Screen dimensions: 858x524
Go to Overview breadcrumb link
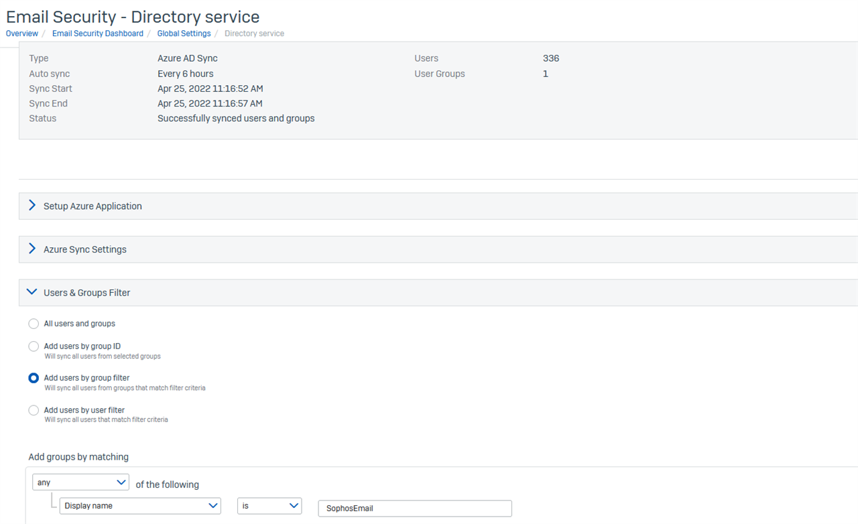22,34
